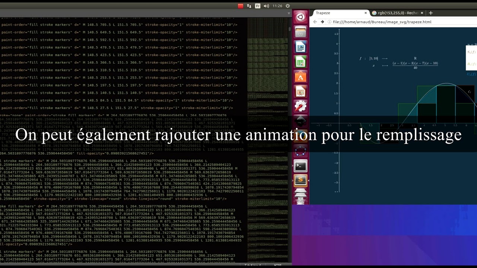Open the Fr keyboard layout indicator
Image resolution: width=477 pixels, height=268 pixels.
coord(258,6)
